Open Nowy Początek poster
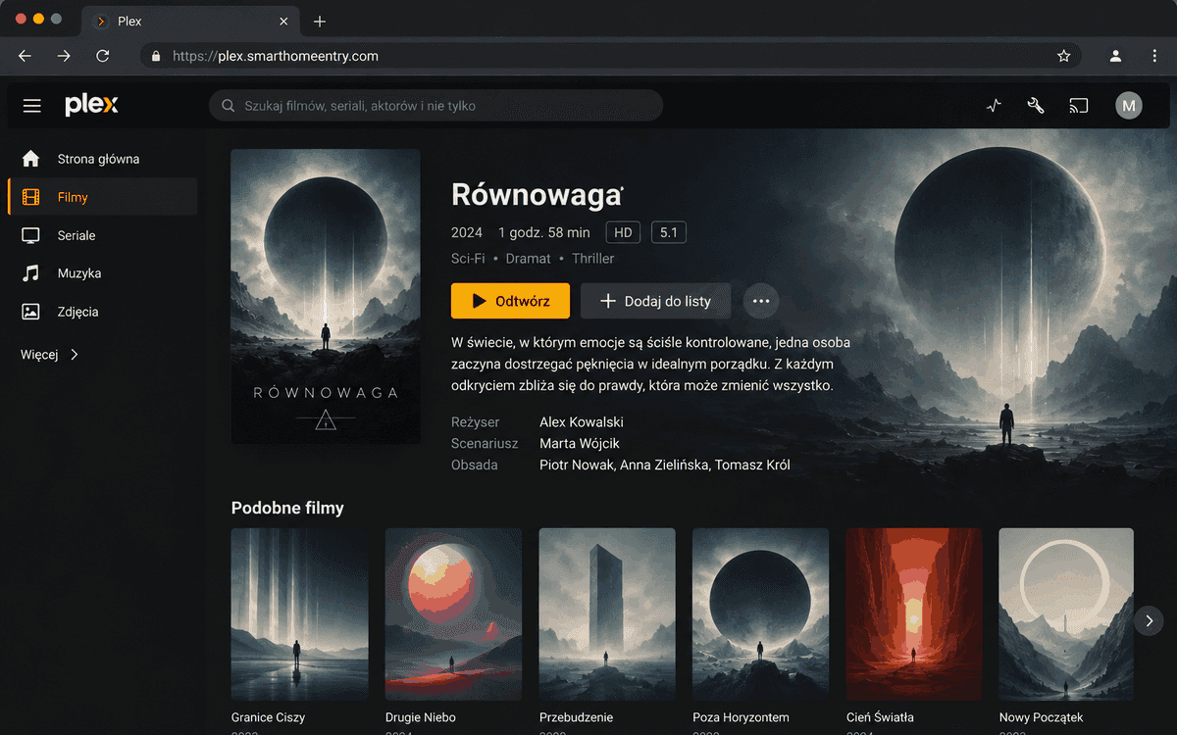 [1066, 612]
